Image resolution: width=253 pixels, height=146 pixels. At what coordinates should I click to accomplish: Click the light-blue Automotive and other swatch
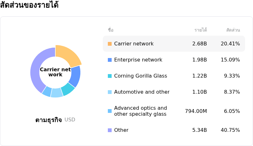pos(110,92)
